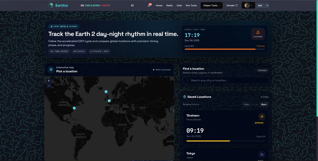Image resolution: width=318 pixels, height=161 pixels.
Task: Expand the profile menu chevron
Action: [251, 5]
